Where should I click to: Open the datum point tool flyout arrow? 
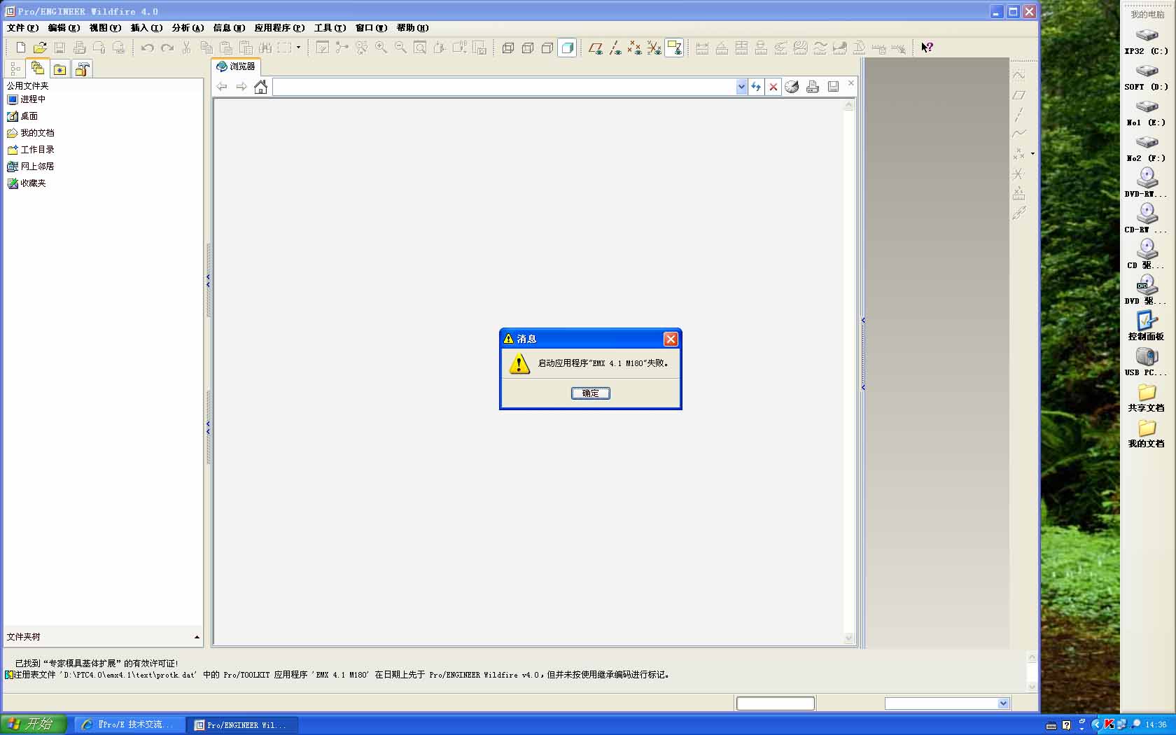click(1032, 153)
